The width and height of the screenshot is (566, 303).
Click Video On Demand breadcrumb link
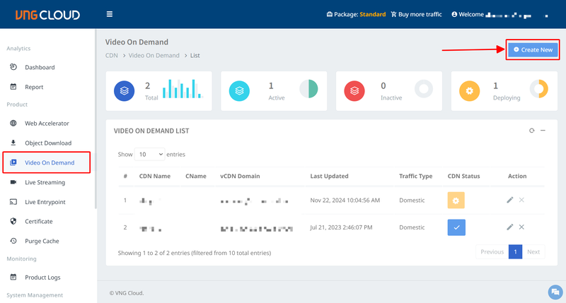154,56
